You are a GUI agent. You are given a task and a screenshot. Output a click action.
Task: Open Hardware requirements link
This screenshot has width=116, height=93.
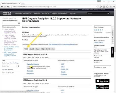coord(30,71)
